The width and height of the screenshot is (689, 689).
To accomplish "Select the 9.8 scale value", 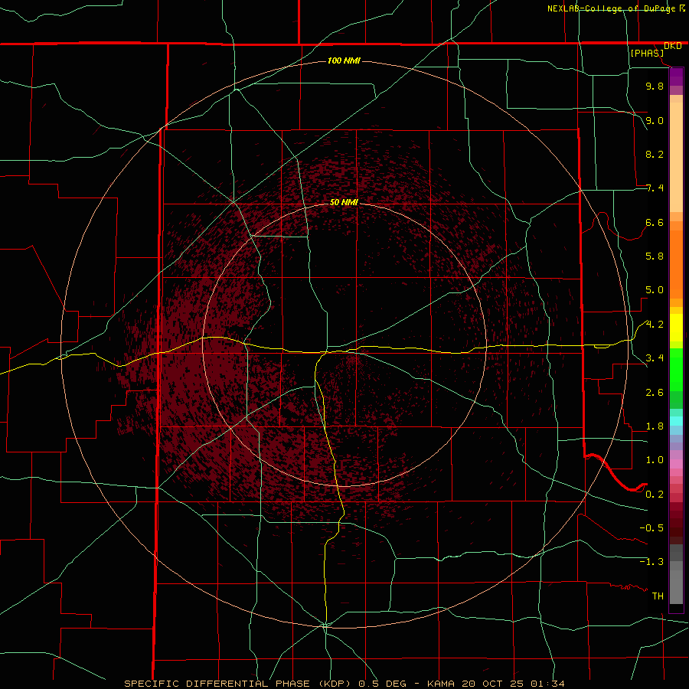I will 655,86.
